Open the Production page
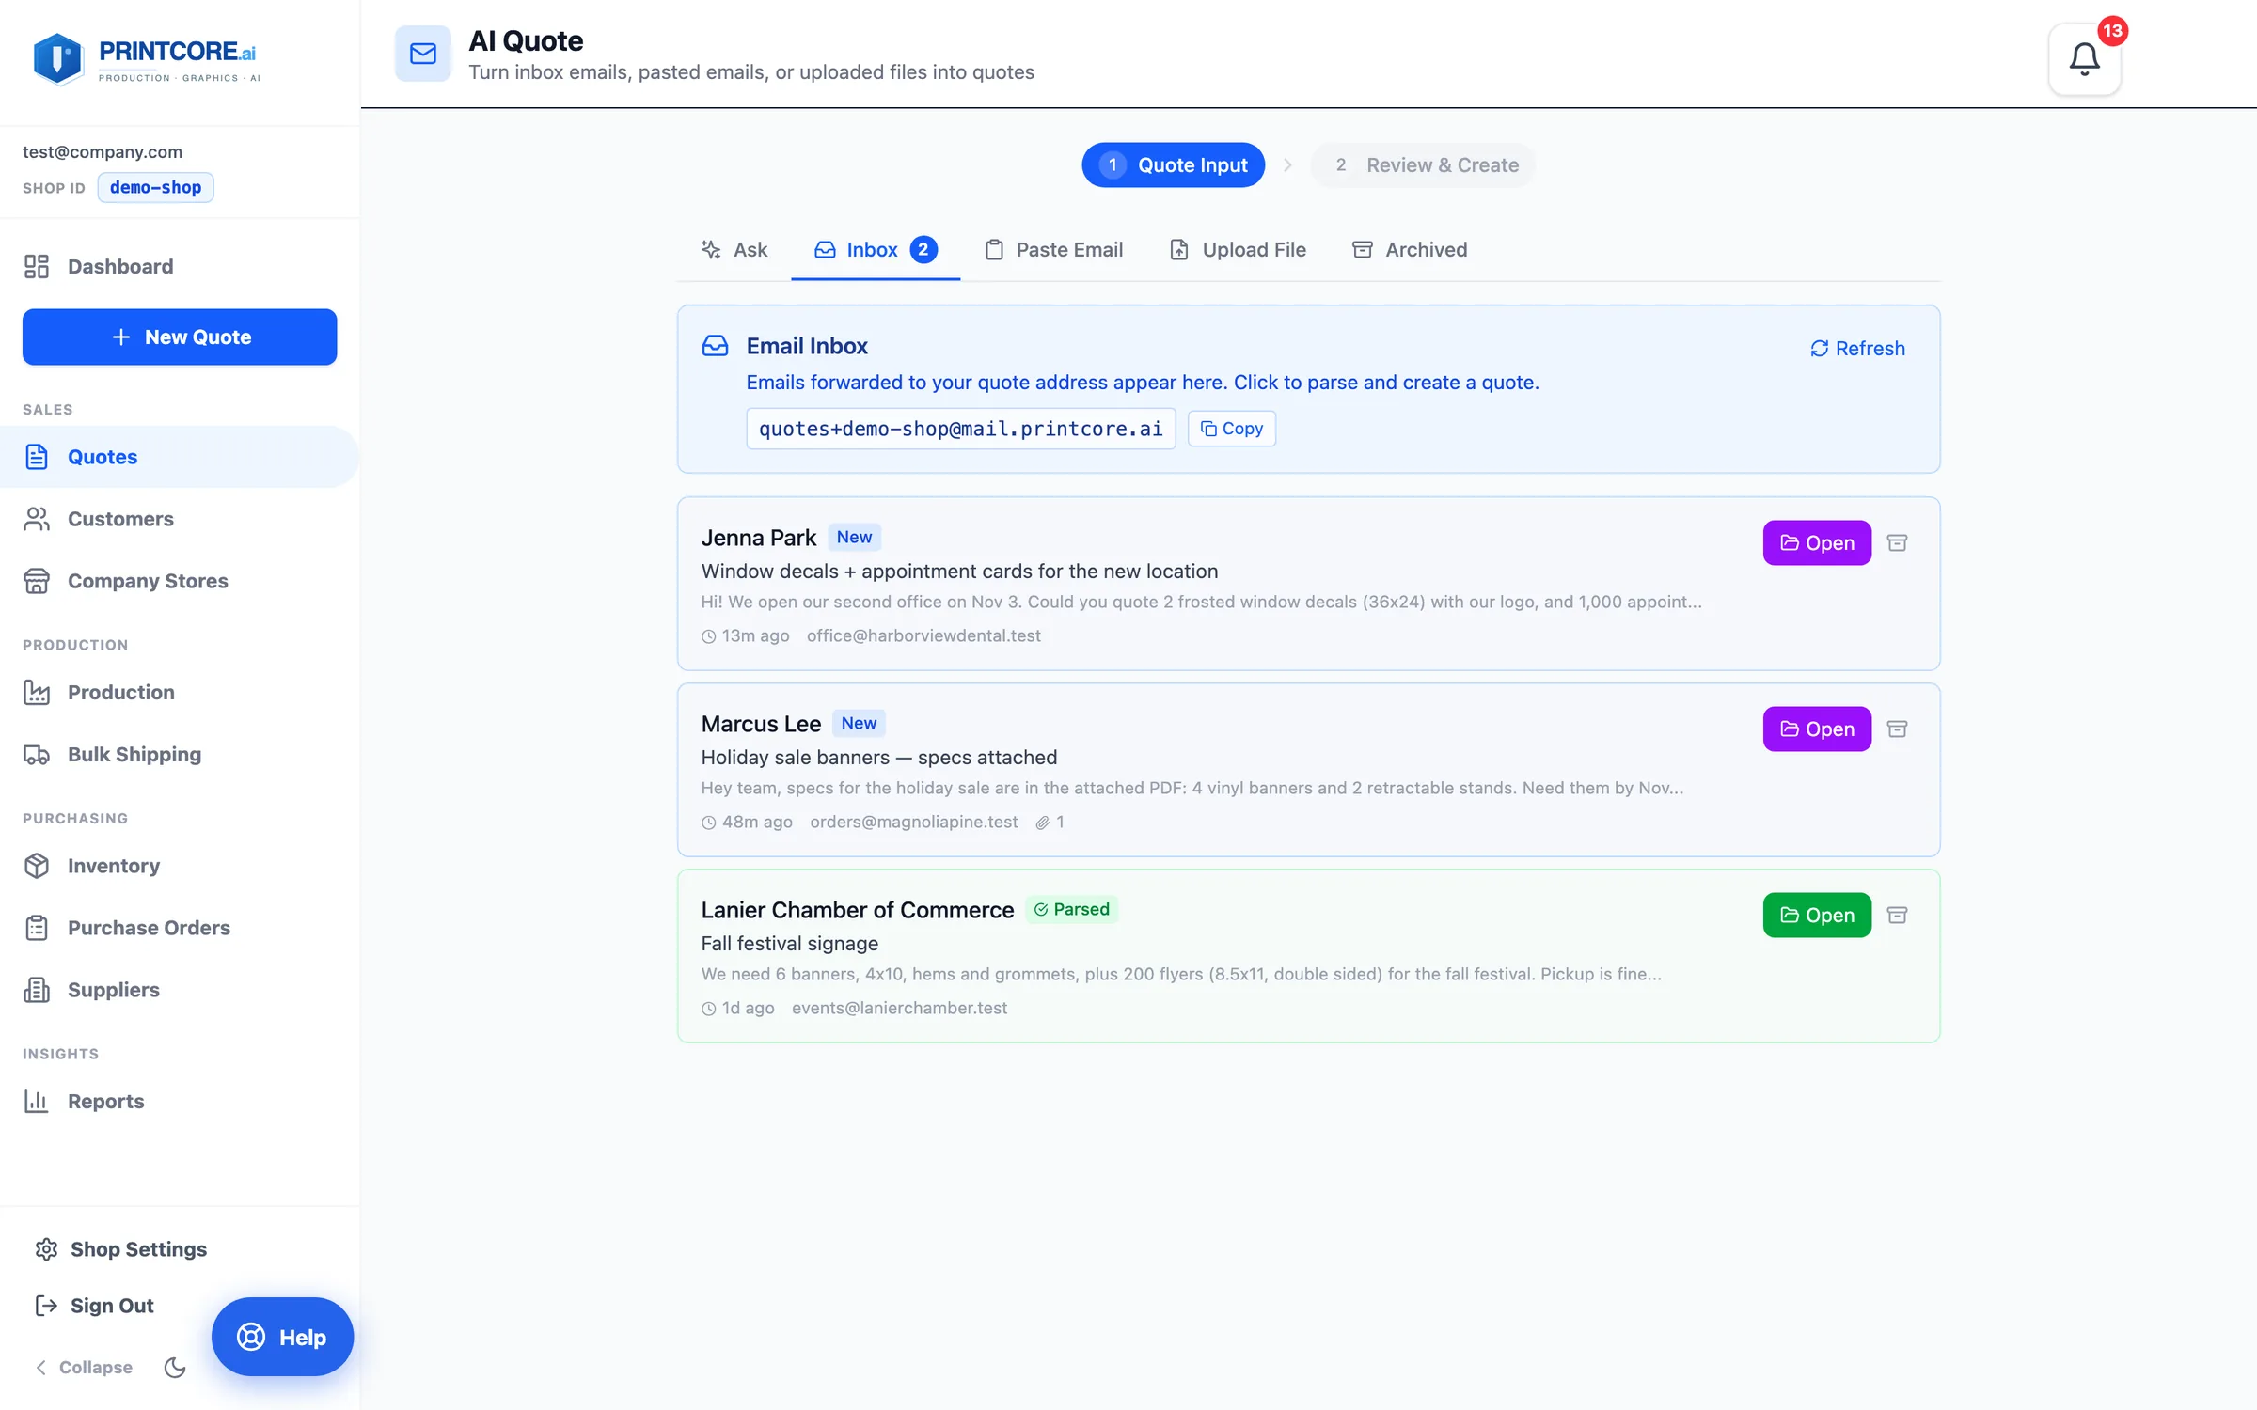Viewport: 2257px width, 1410px height. (180, 692)
